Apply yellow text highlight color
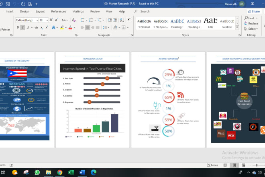Image resolution: width=265 pixels, height=177 pixels. tap(62, 27)
